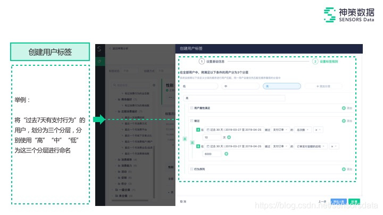Click the tag tree vertical scrollbar
This screenshot has width=383, height=215.
[154, 172]
